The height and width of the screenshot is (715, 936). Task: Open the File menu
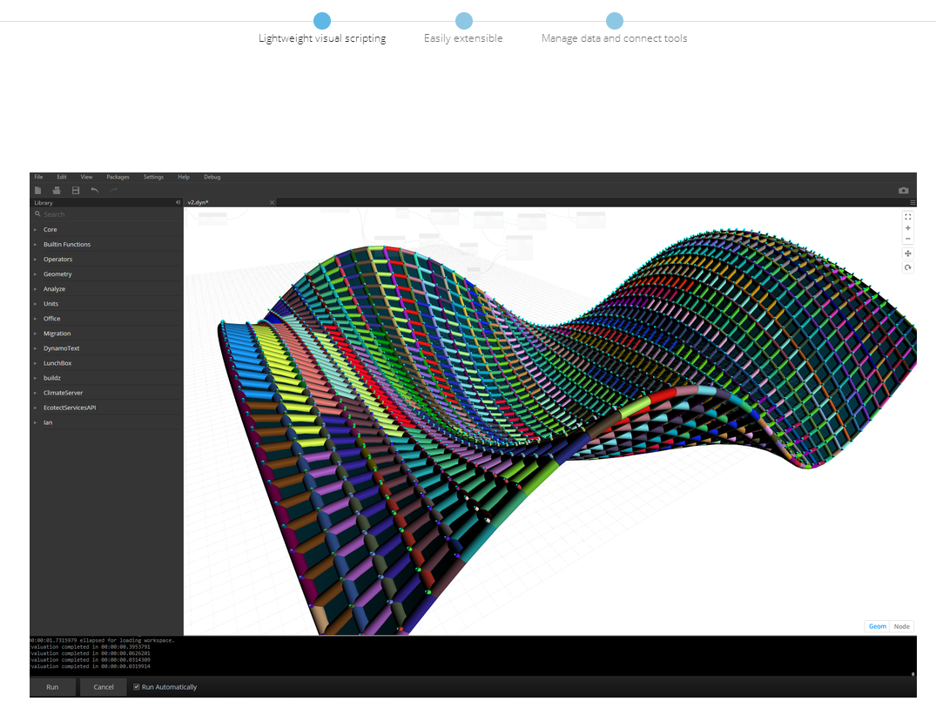pos(39,178)
